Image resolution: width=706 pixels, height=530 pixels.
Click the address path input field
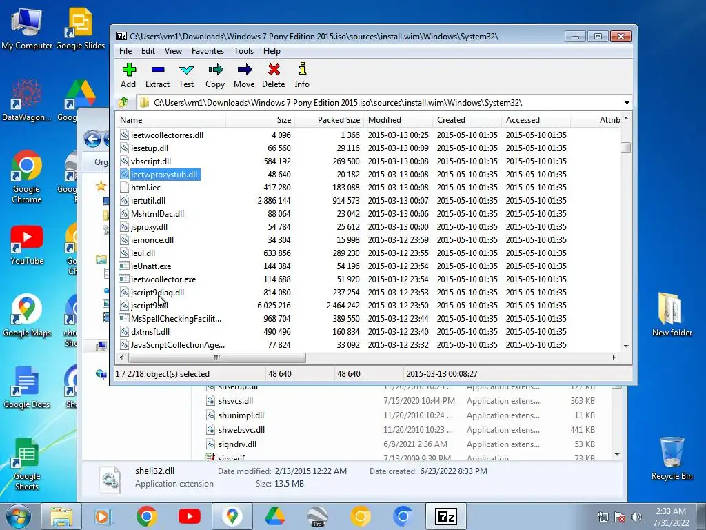(x=379, y=103)
